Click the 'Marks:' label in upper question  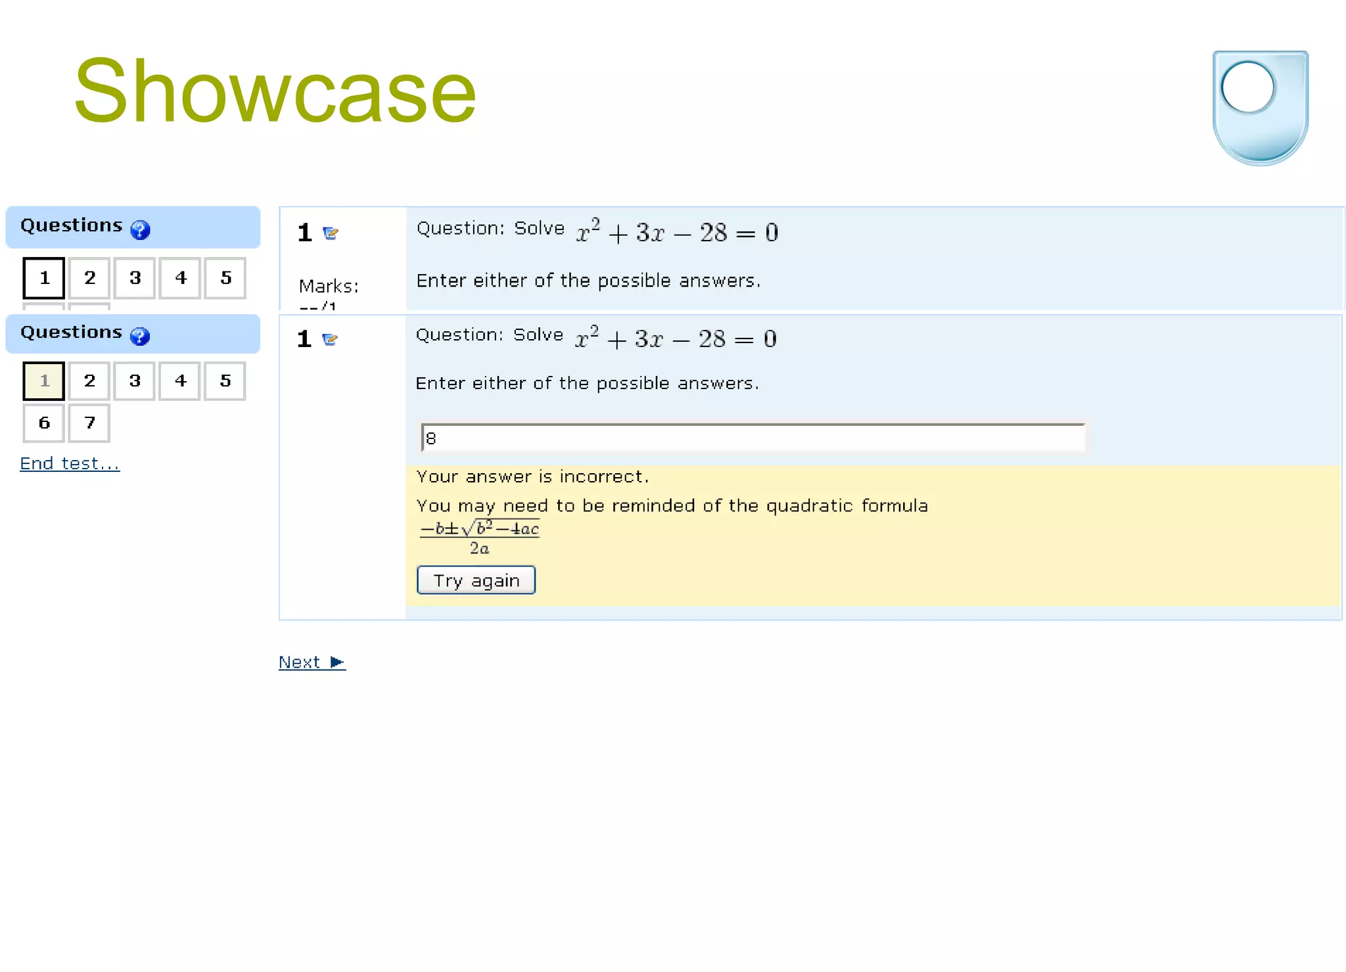[x=329, y=286]
